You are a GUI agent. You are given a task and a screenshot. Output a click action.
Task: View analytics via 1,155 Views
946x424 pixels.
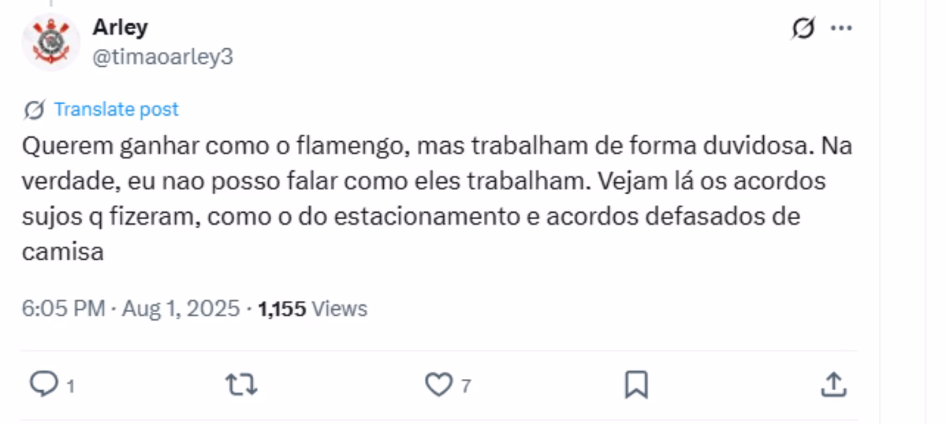pos(313,309)
